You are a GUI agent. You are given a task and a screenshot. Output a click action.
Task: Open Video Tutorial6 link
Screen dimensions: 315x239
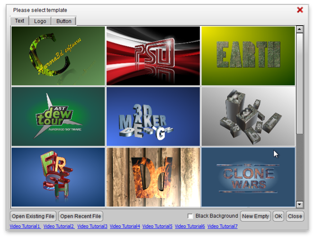tap(190, 226)
